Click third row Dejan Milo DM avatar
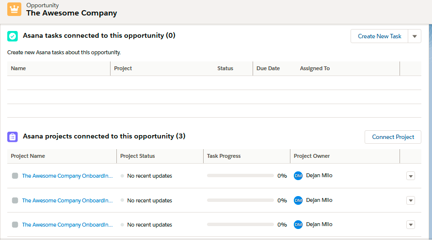432x244 pixels. [x=298, y=225]
